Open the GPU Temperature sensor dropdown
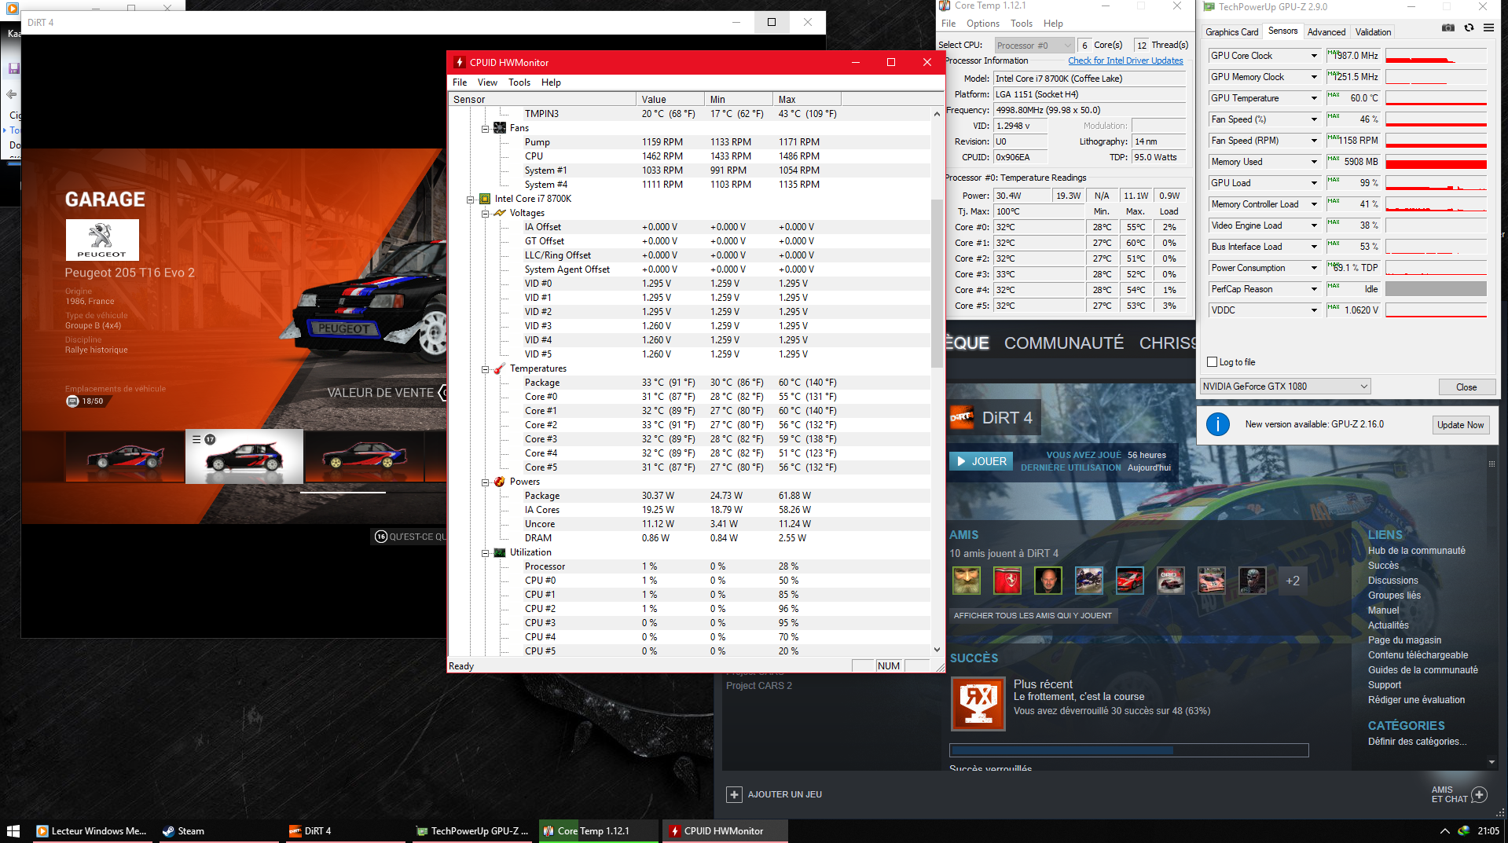The image size is (1508, 843). [x=1314, y=98]
